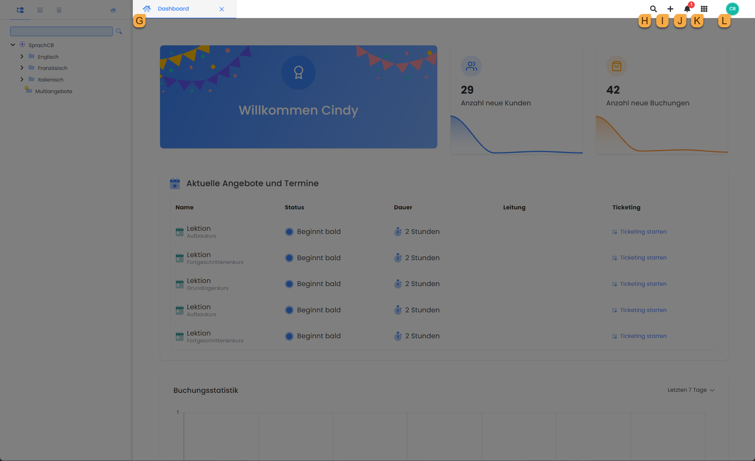The image size is (755, 461).
Task: Open the tree structure view in the sidebar
Action: tap(20, 10)
